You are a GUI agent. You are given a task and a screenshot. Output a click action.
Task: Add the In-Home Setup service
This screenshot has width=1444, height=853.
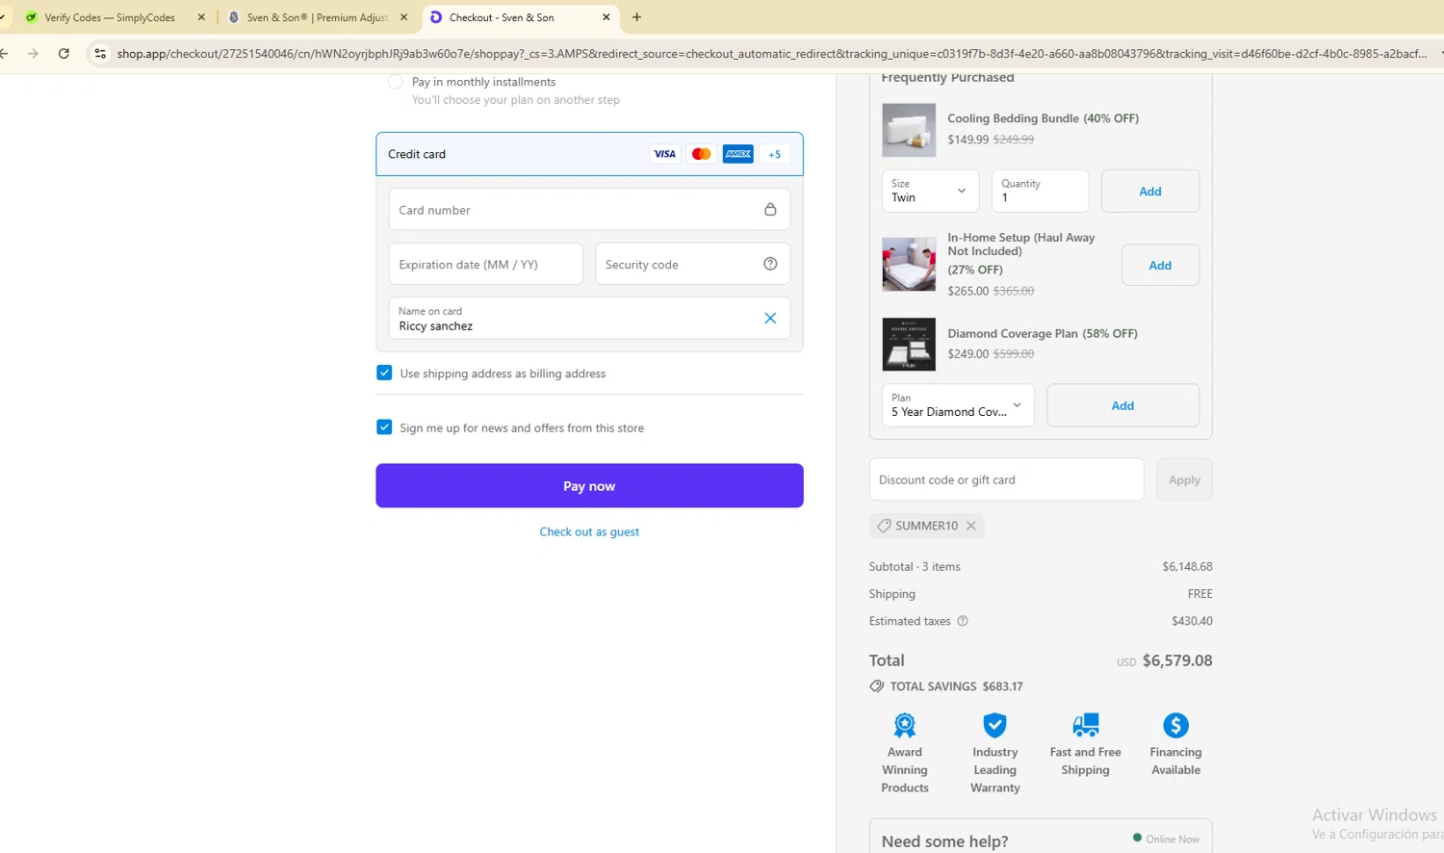click(x=1160, y=265)
